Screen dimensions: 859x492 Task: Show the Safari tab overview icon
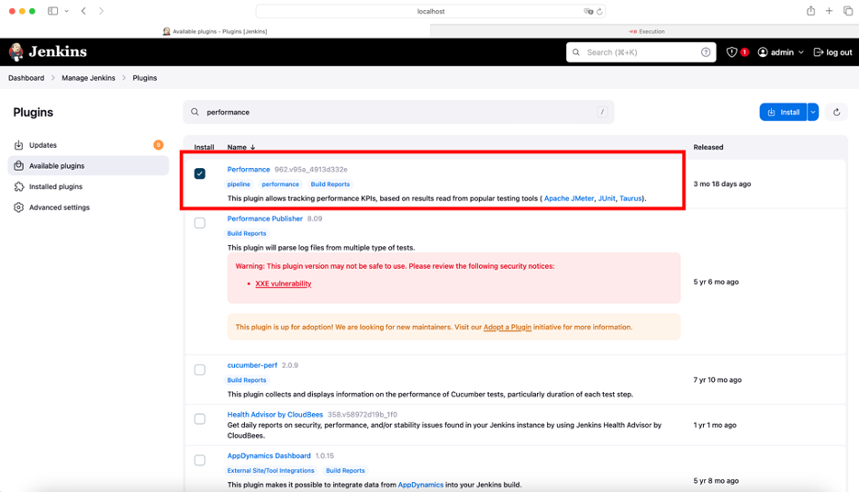point(847,10)
